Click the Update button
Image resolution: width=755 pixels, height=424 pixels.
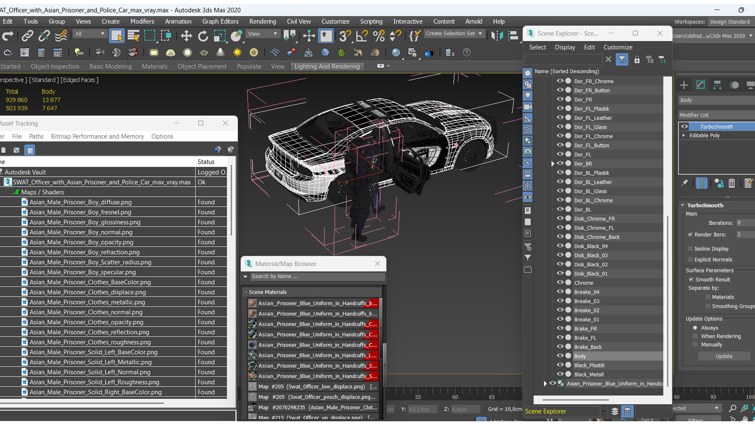coord(724,356)
